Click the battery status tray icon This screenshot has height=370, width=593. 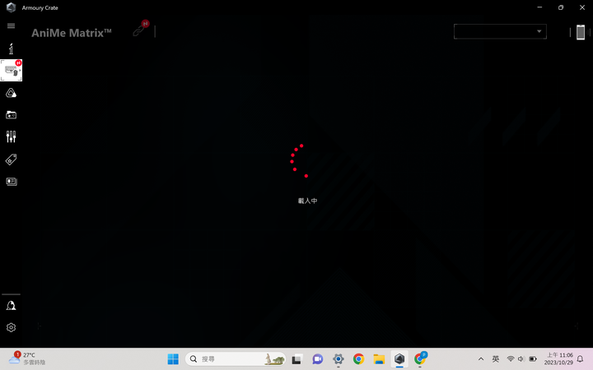(533, 359)
